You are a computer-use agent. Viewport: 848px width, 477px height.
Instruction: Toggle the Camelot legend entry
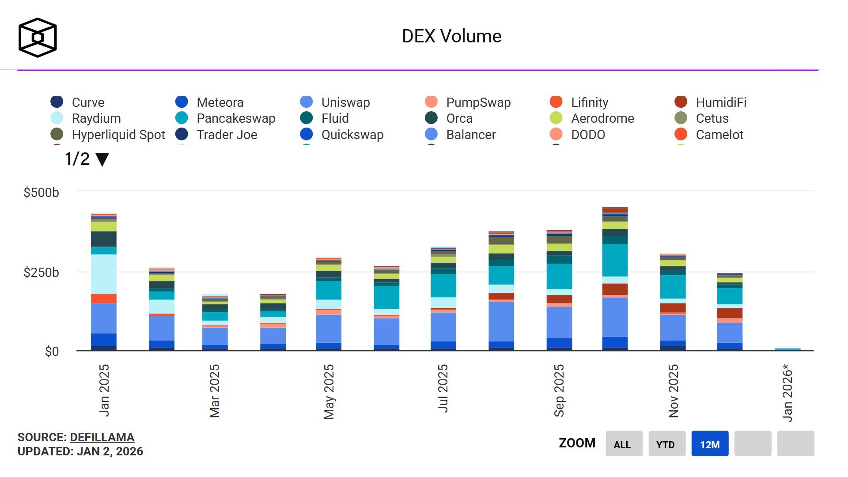tap(719, 135)
